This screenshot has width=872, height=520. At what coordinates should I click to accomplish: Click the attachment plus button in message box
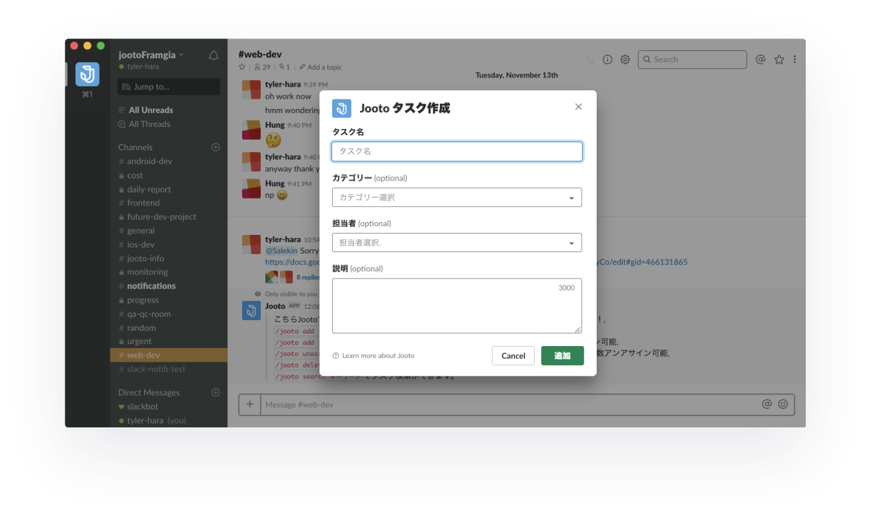click(249, 404)
